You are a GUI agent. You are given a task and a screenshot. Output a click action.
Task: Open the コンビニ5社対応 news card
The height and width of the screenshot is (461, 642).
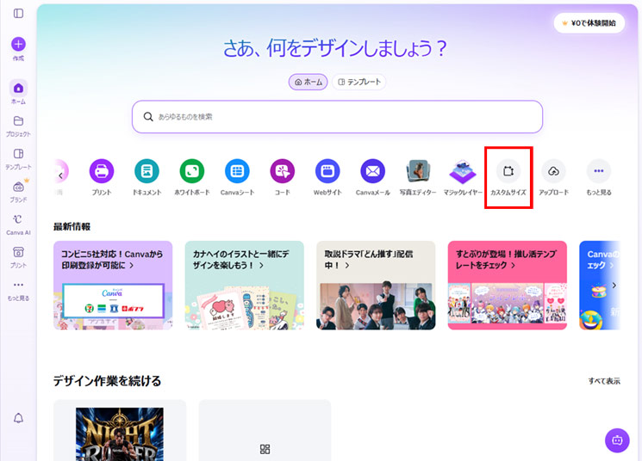tap(113, 286)
